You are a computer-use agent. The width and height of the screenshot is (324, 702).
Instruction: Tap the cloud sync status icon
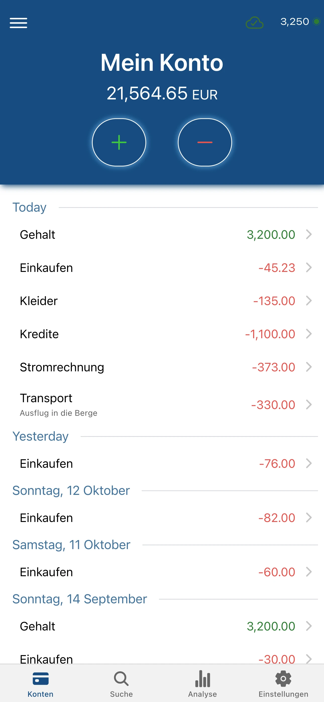click(254, 23)
